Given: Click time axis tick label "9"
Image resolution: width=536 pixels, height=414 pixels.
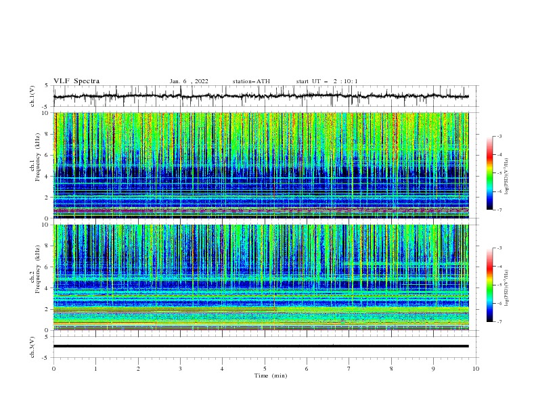Looking at the screenshot, I should pos(433,369).
